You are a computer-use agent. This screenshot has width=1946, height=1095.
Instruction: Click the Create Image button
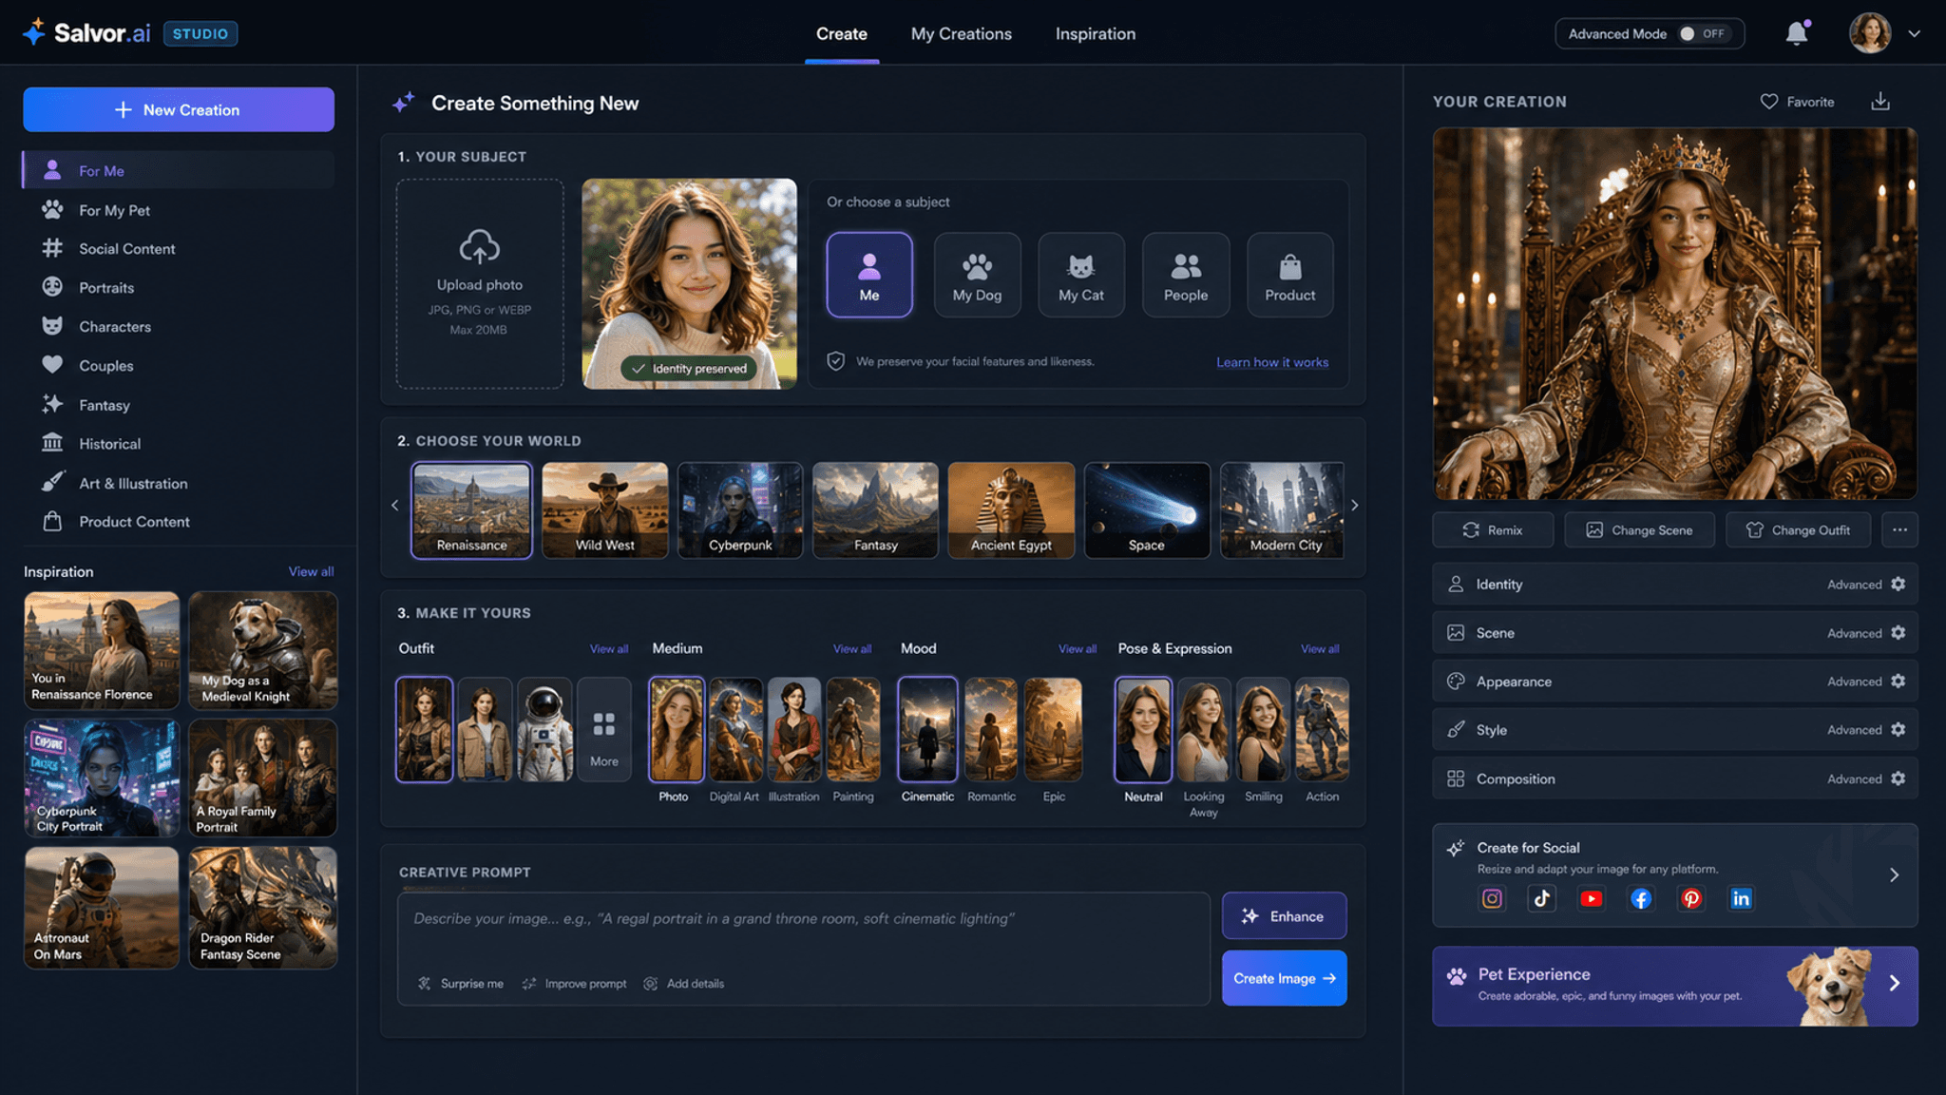click(x=1284, y=978)
